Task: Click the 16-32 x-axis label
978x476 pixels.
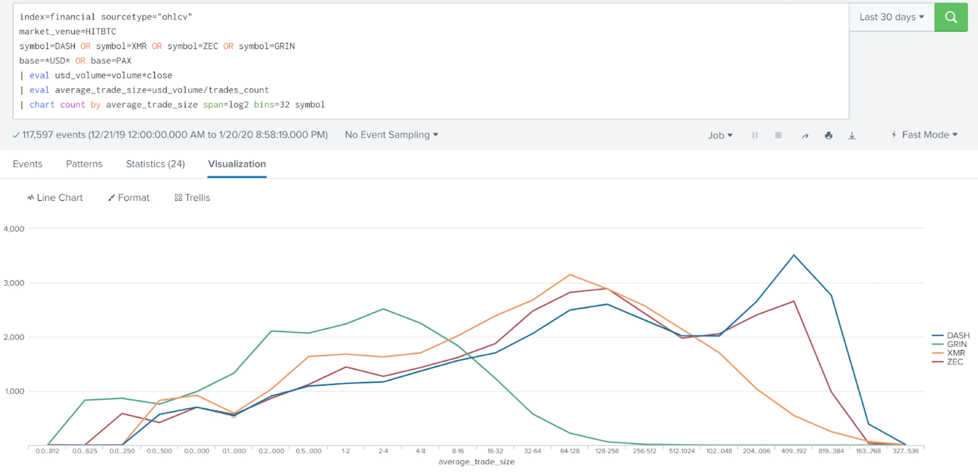Action: point(495,451)
